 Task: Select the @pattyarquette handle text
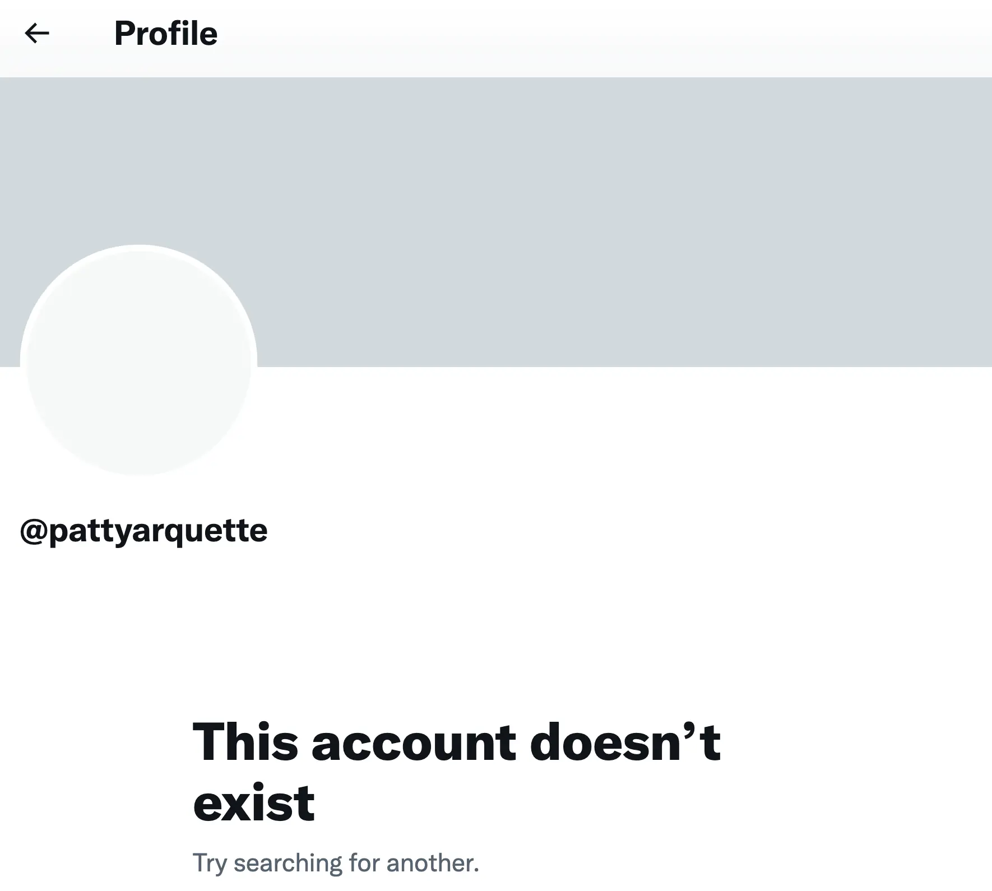(144, 531)
